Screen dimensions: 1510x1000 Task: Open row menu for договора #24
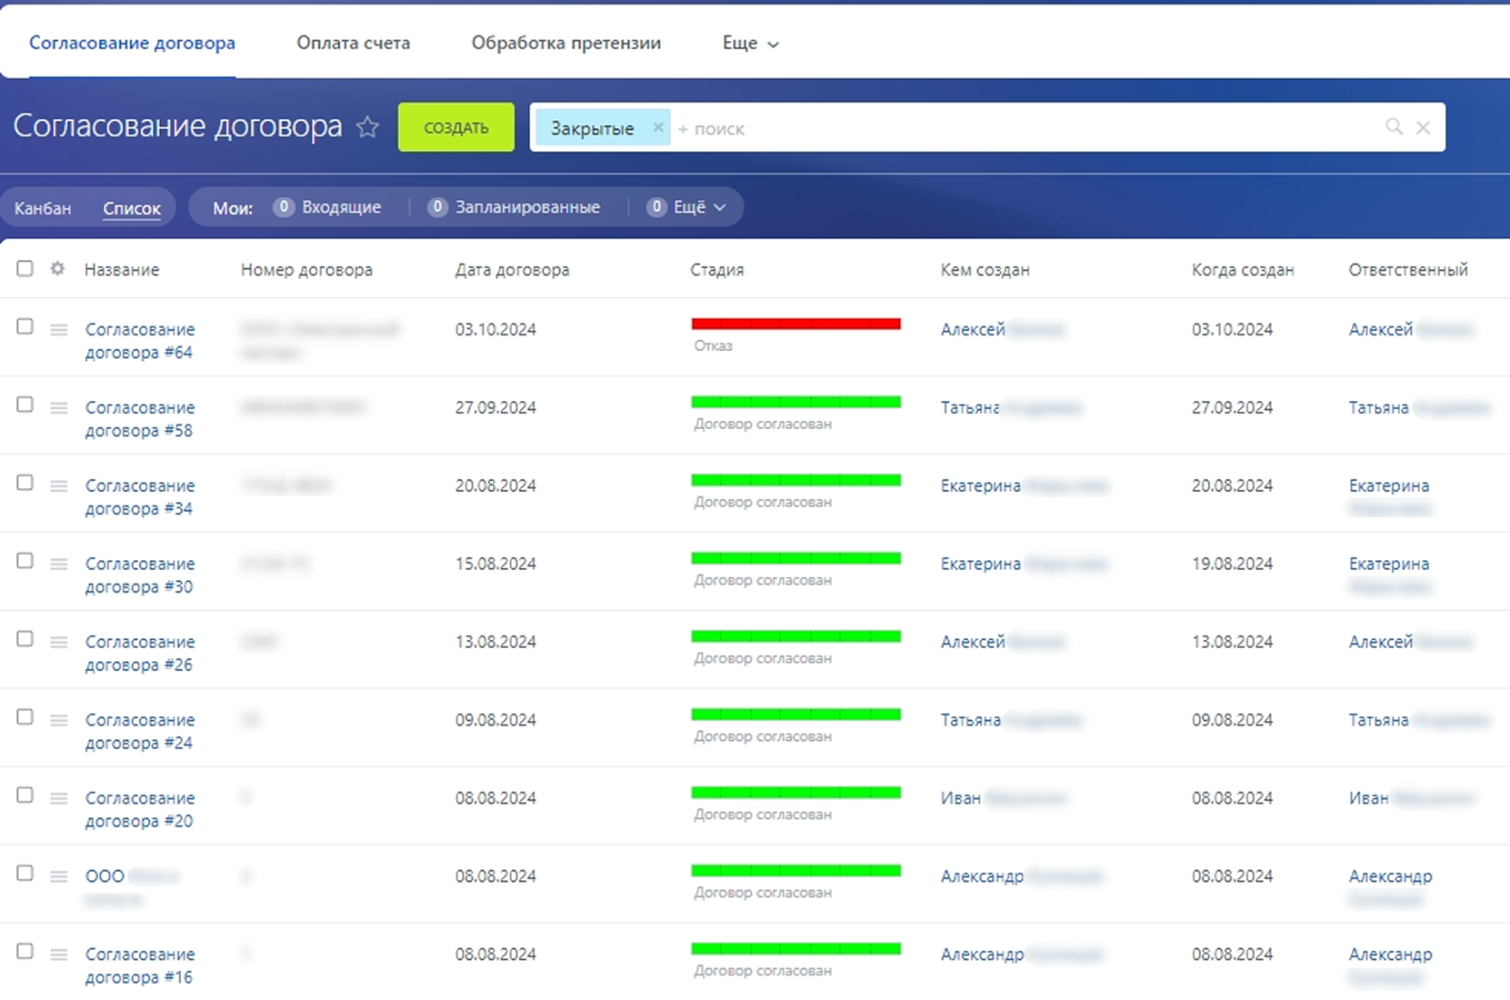pos(59,720)
